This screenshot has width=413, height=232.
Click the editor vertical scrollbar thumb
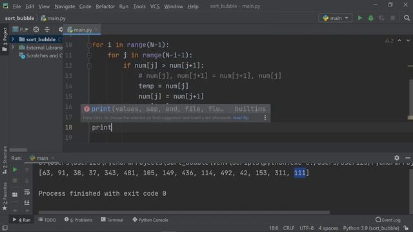[x=411, y=97]
